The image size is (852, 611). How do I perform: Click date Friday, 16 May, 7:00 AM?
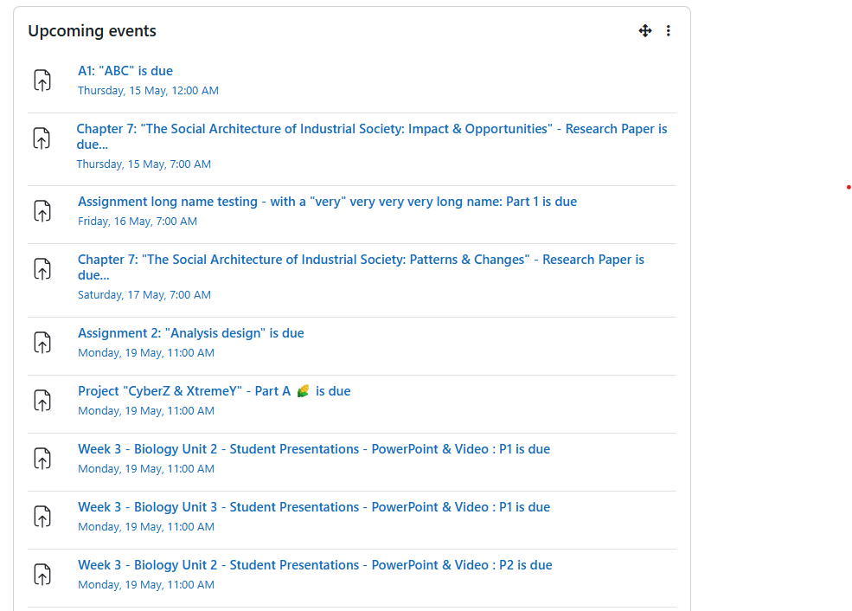tap(138, 222)
